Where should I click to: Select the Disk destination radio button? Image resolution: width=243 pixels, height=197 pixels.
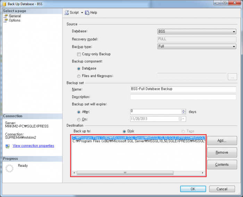[x=124, y=131]
